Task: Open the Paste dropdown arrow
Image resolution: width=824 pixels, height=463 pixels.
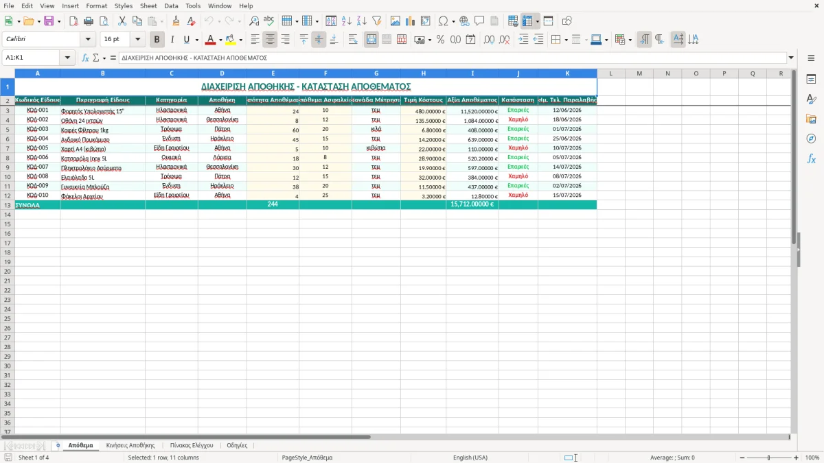Action: (x=161, y=21)
